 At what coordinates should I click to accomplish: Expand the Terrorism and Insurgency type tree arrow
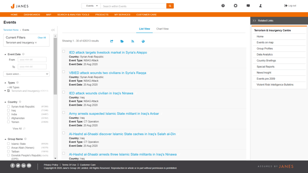tap(5, 91)
